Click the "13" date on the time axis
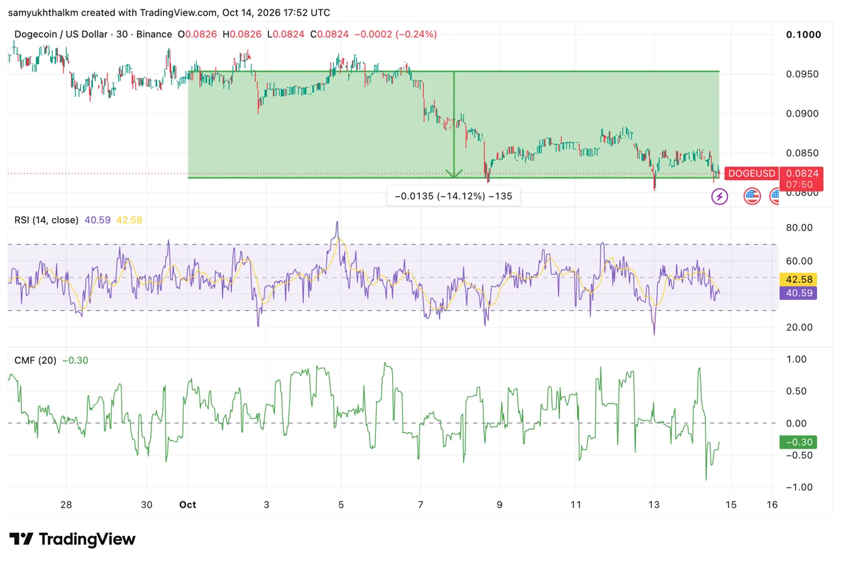Viewport: 841px width, 563px height. coord(654,505)
